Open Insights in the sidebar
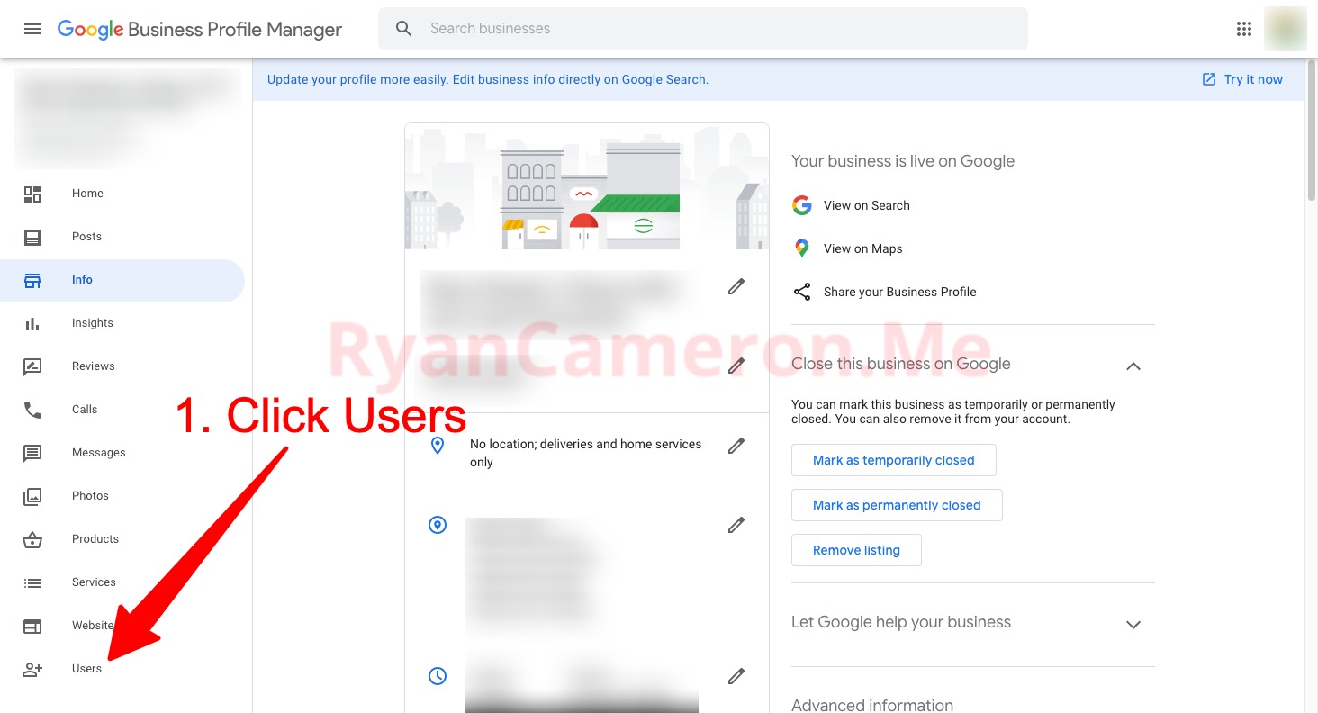This screenshot has height=713, width=1318. 92,323
